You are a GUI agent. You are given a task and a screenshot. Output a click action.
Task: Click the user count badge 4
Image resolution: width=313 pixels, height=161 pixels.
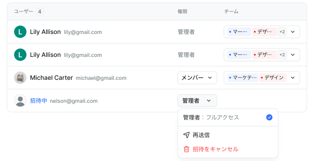40,11
